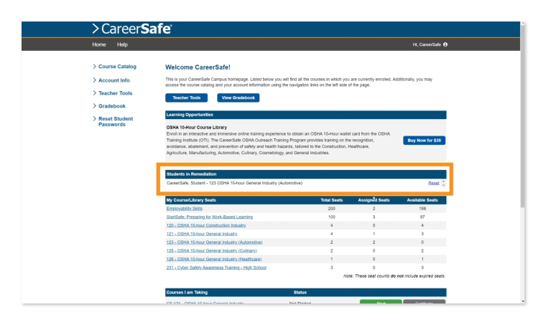Click the Available Seats column header
This screenshot has width=546, height=325.
coord(422,200)
